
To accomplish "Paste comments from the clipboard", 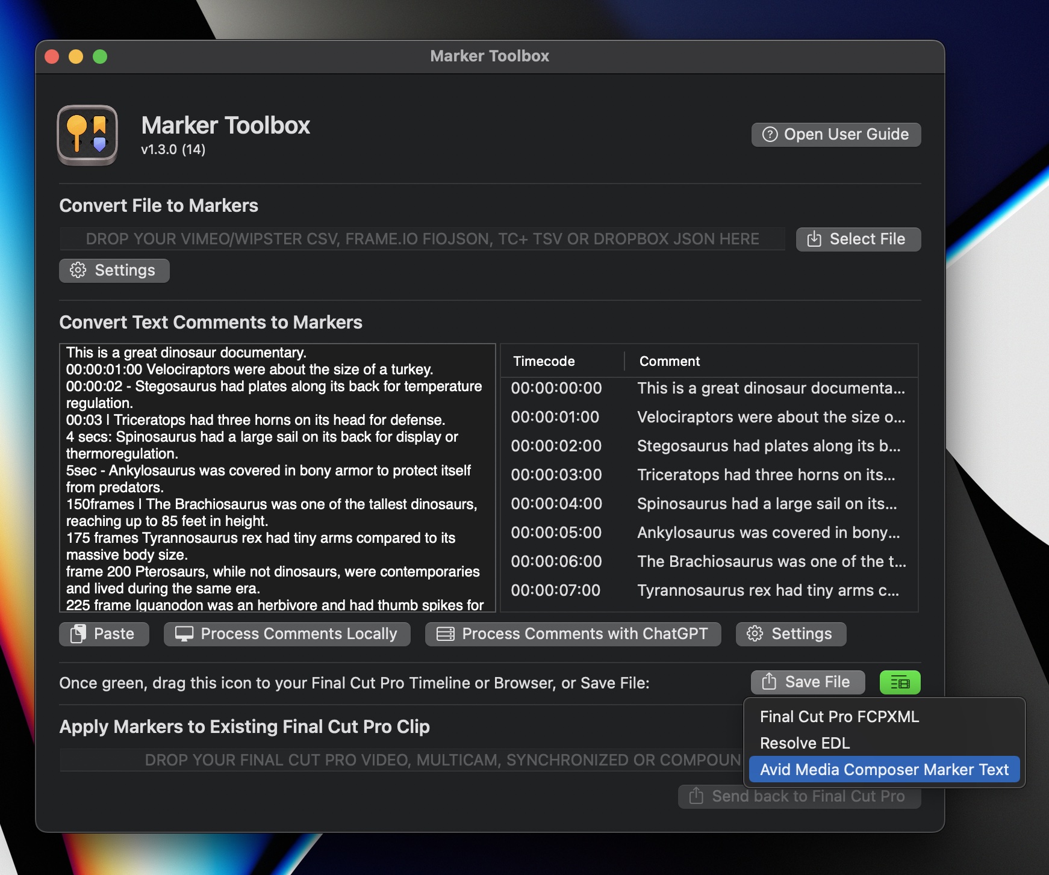I will (104, 634).
